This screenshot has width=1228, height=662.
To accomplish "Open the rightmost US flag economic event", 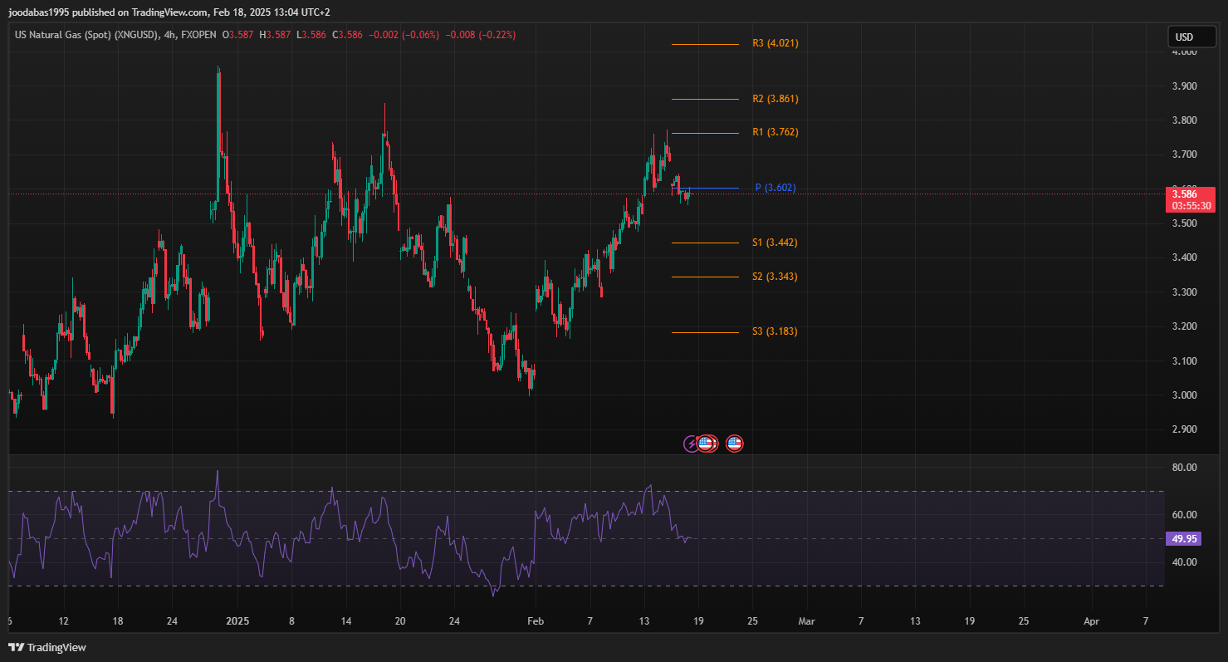I will pos(734,444).
